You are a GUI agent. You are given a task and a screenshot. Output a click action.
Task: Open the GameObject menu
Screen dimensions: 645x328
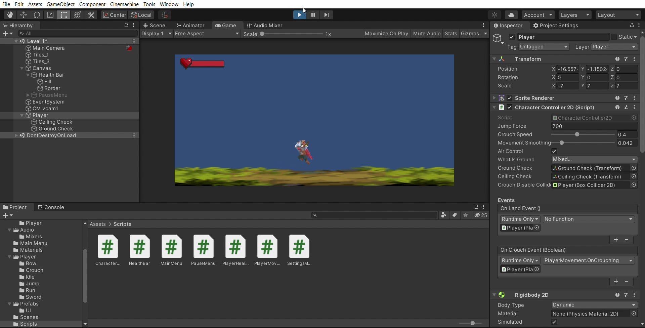[60, 4]
